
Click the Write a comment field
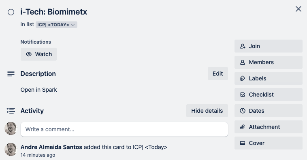point(124,129)
